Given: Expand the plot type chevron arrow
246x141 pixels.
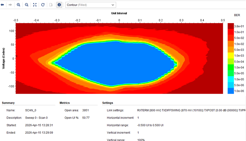Looking at the screenshot, I should point(113,5).
